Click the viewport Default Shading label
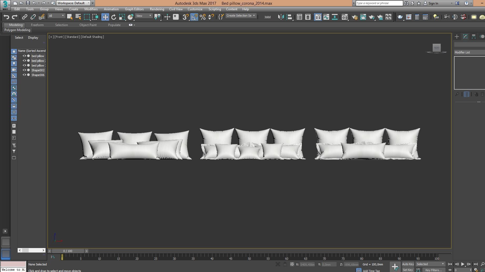The image size is (485, 272). (92, 37)
